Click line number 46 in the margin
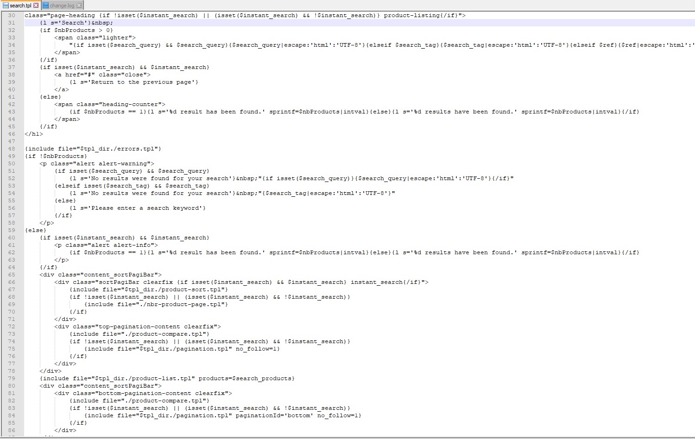Image resolution: width=695 pixels, height=439 pixels. (x=12, y=134)
